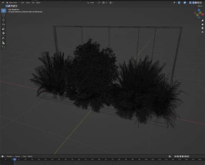
Task: Toggle auto keying record button
Action: pyautogui.click(x=170, y=156)
